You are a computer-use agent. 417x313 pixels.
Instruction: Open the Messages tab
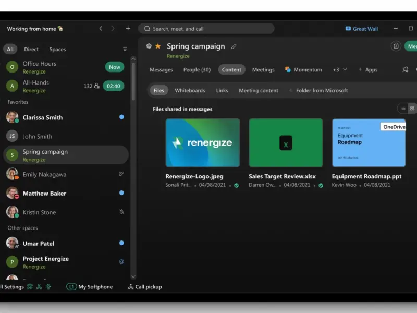tap(161, 70)
